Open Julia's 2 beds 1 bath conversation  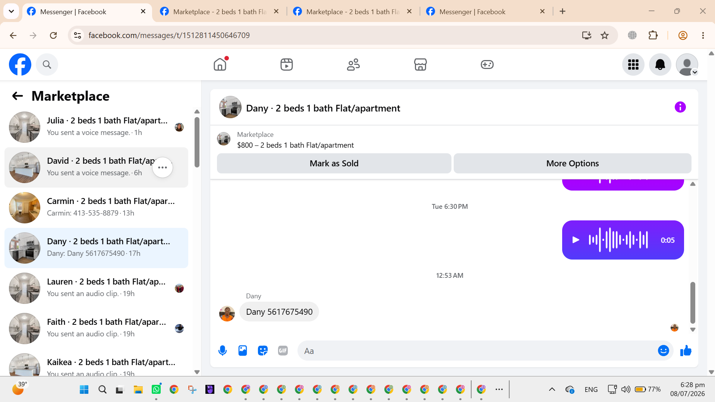coord(96,127)
